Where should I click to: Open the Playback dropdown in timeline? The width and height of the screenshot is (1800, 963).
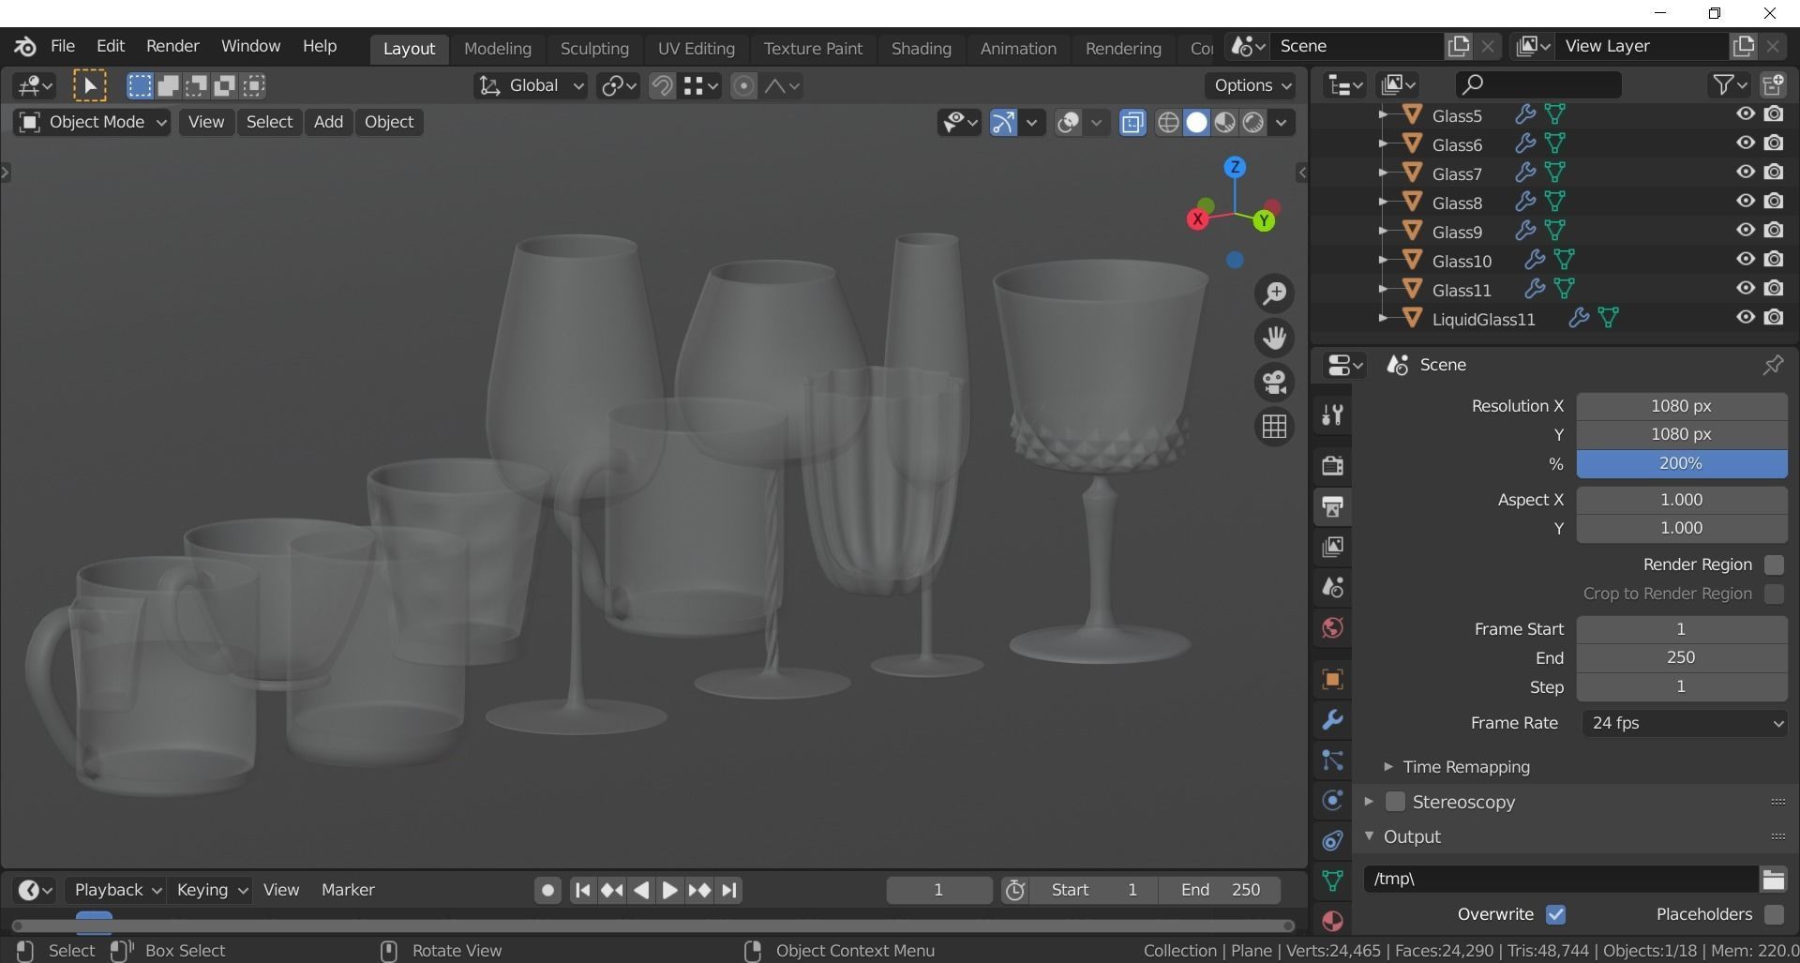(x=116, y=890)
